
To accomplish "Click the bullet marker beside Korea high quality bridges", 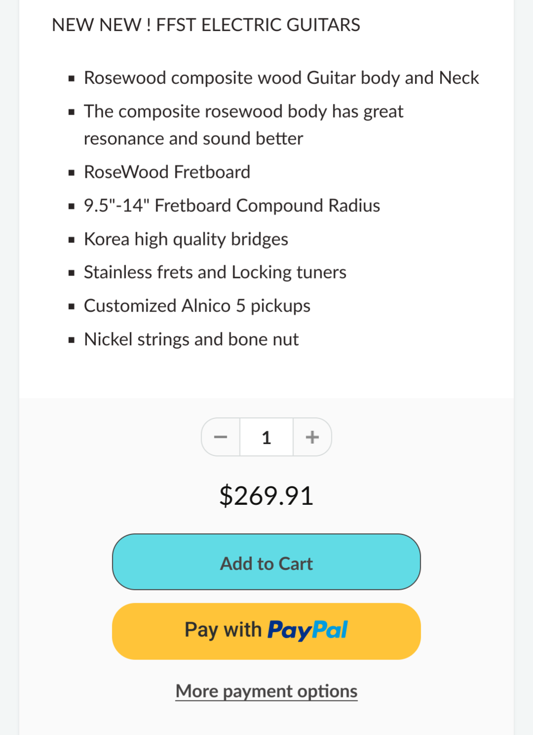I will (x=72, y=240).
